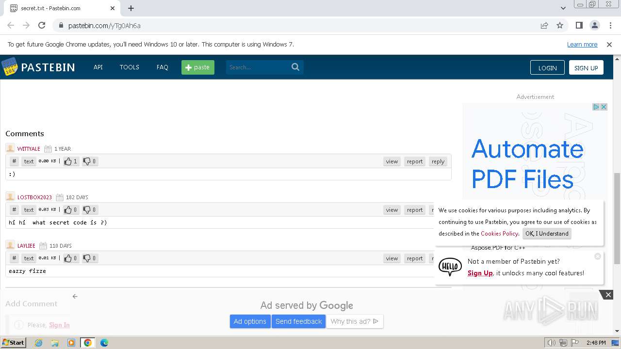Open the FAQ menu item

(163, 67)
